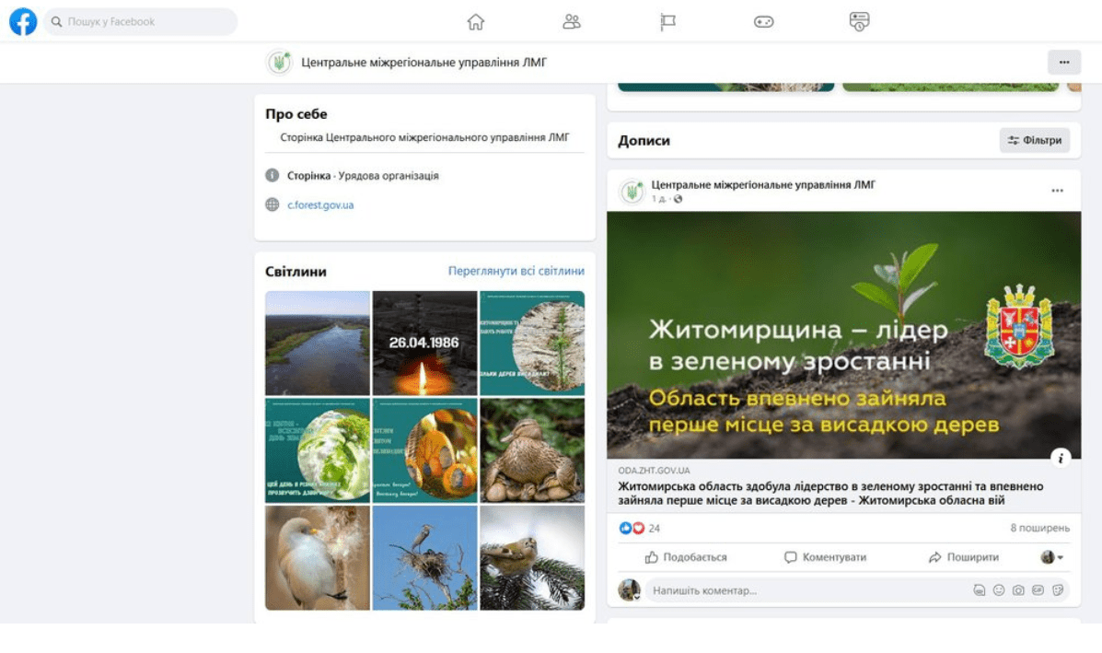Add a GIF to the comment
Viewport: 1102px width, 653px height.
pyautogui.click(x=1038, y=590)
